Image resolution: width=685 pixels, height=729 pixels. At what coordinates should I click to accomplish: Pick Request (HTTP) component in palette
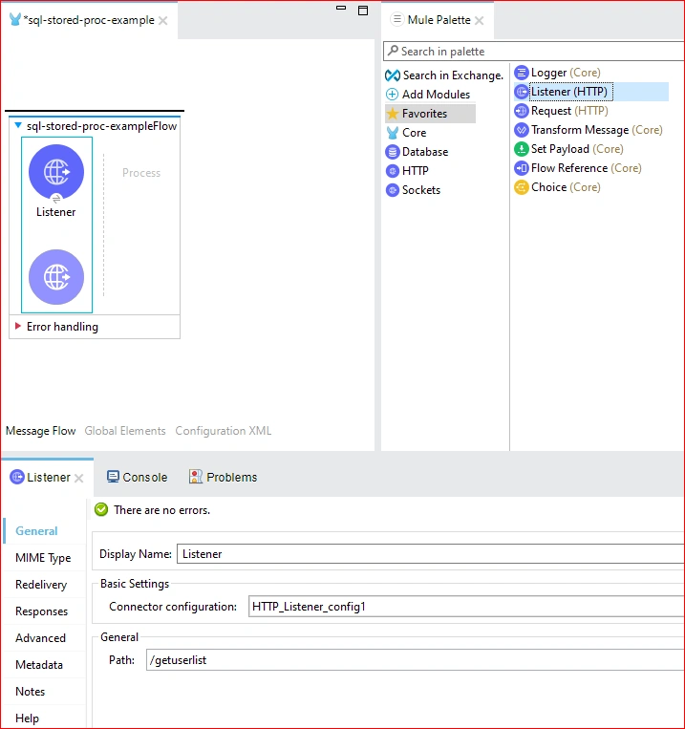pyautogui.click(x=562, y=111)
